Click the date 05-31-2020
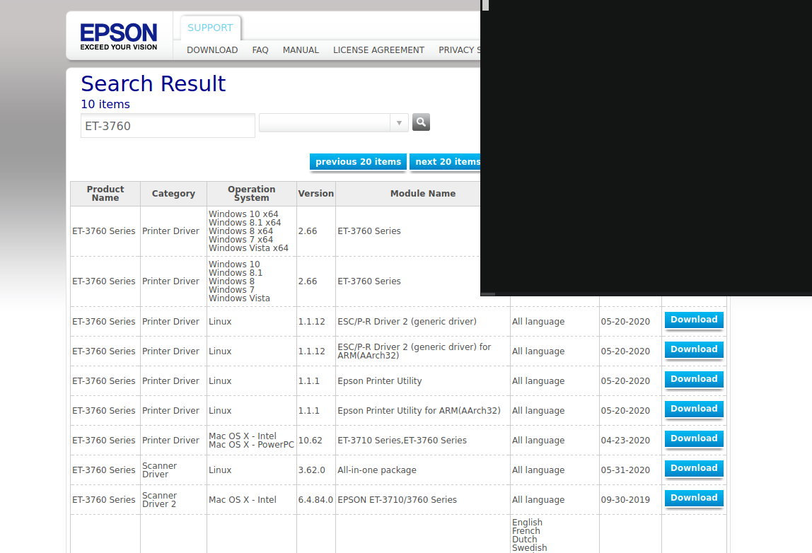This screenshot has width=812, height=553. pyautogui.click(x=625, y=470)
